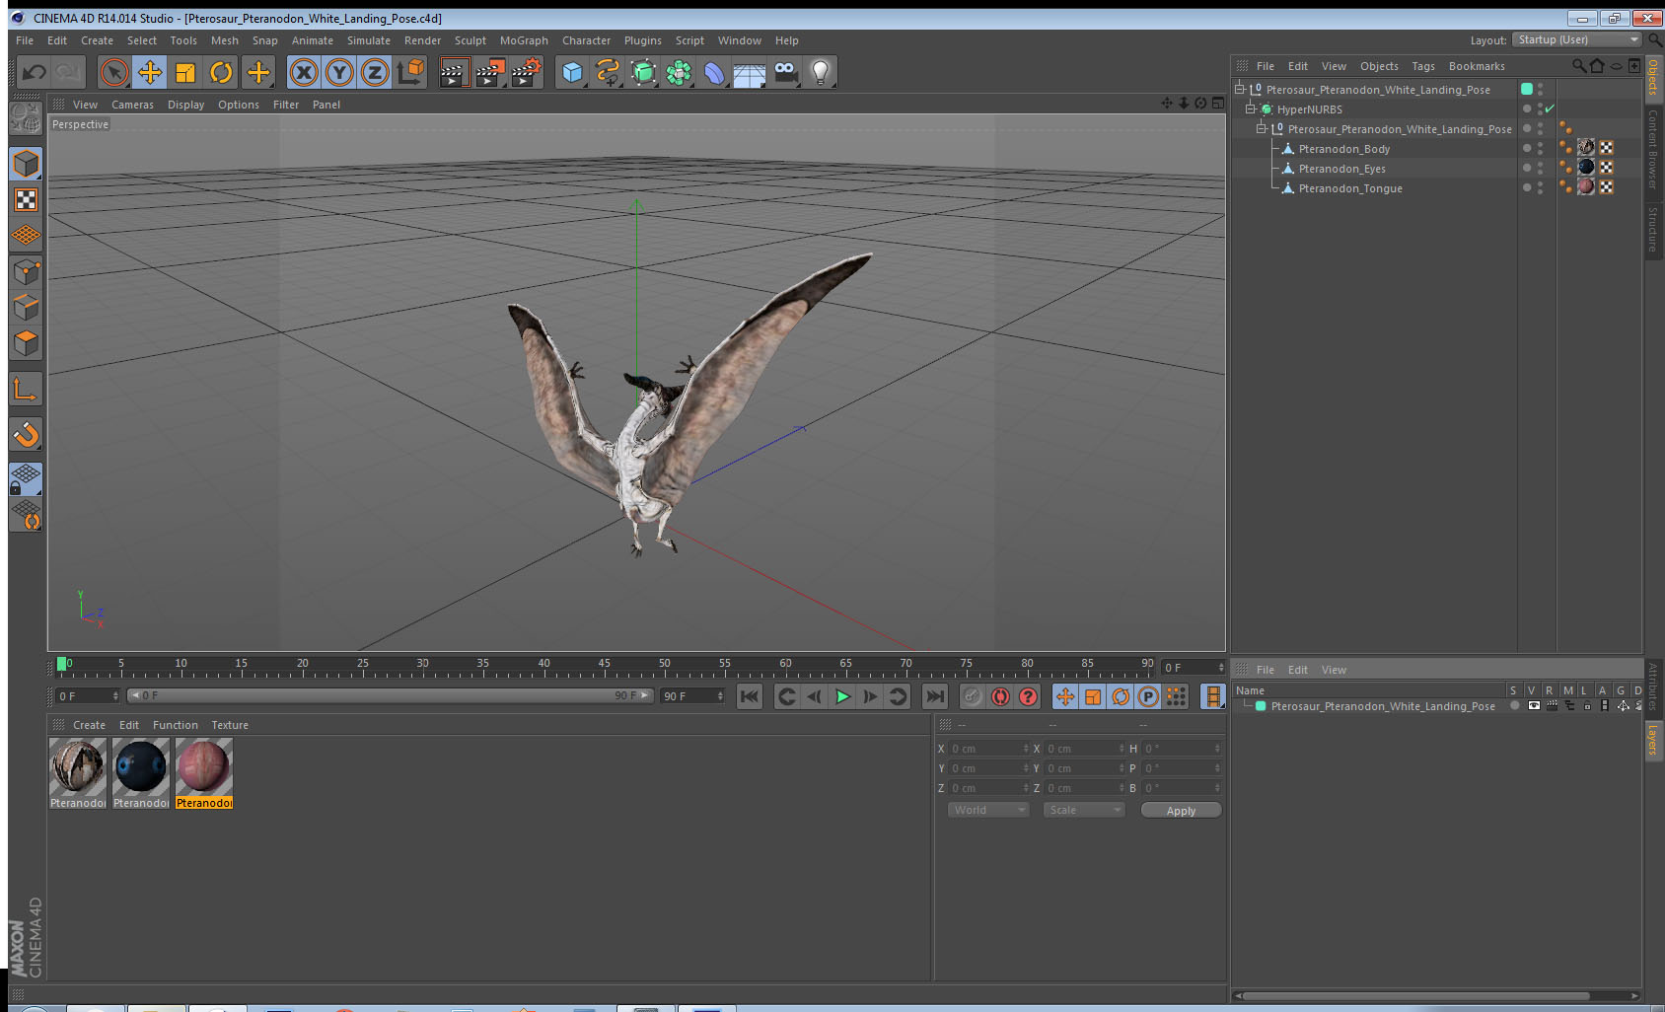Enable the Axis tool

[27, 389]
